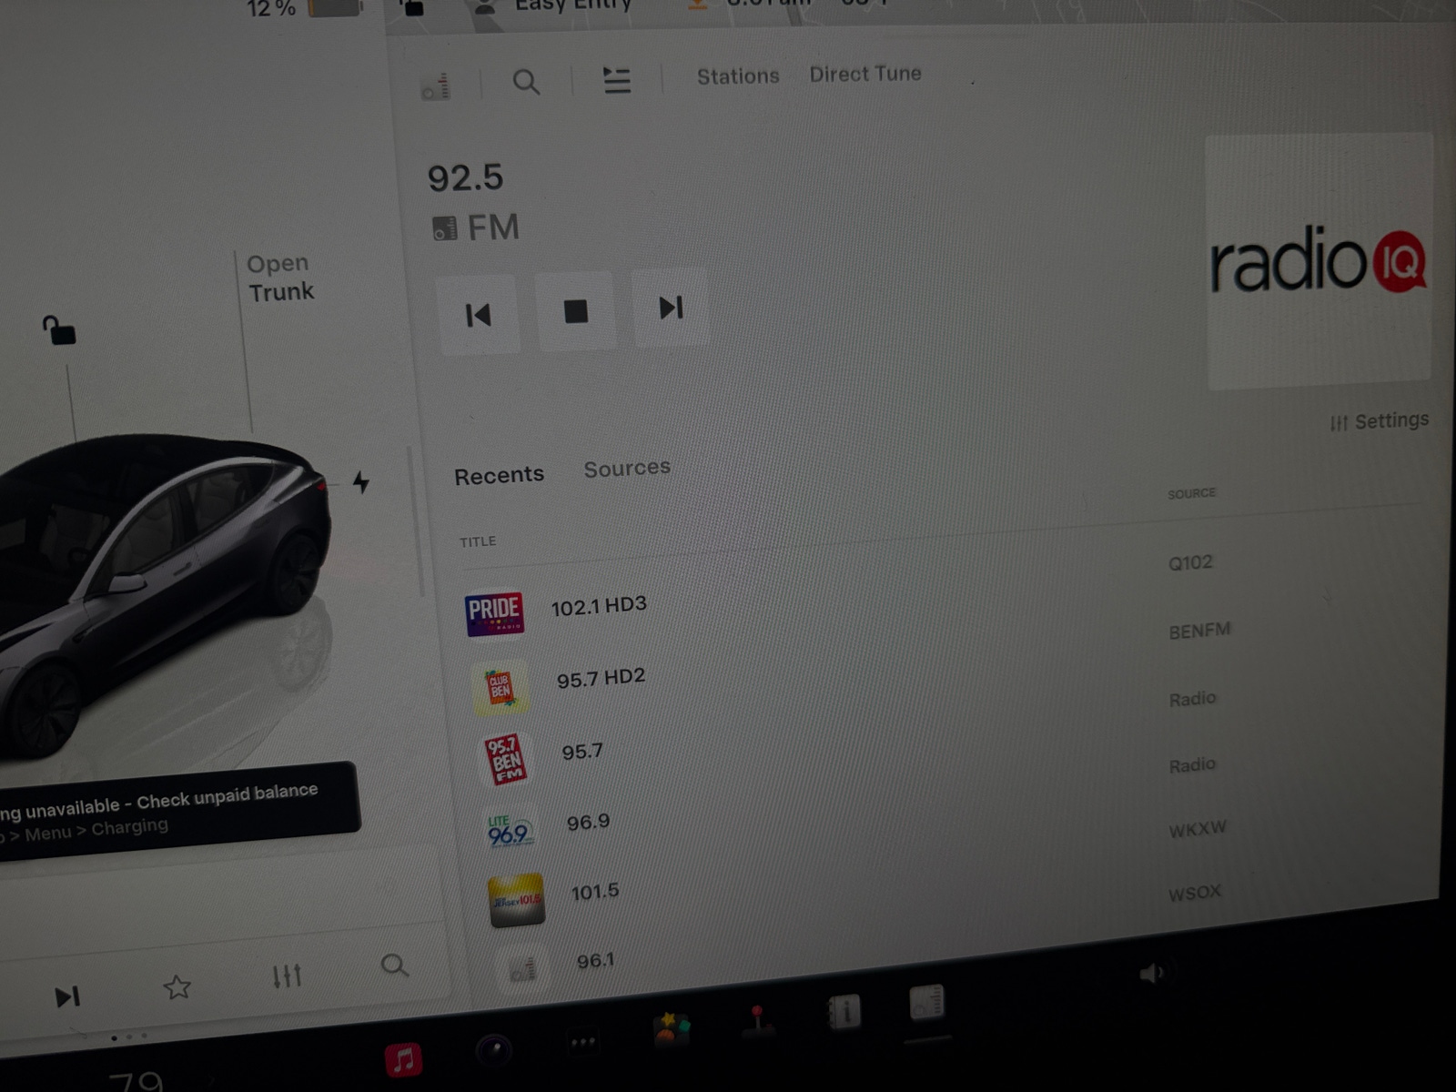Open the Direct Tune tab
The image size is (1456, 1092).
864,74
